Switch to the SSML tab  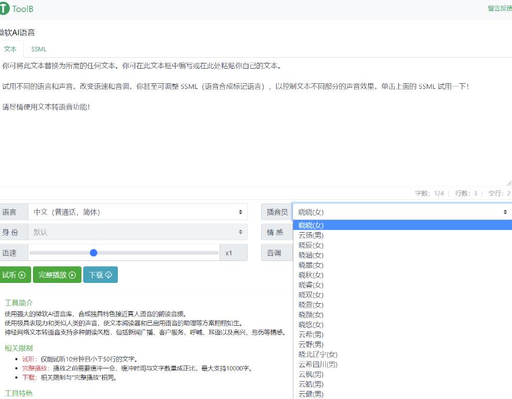(38, 49)
